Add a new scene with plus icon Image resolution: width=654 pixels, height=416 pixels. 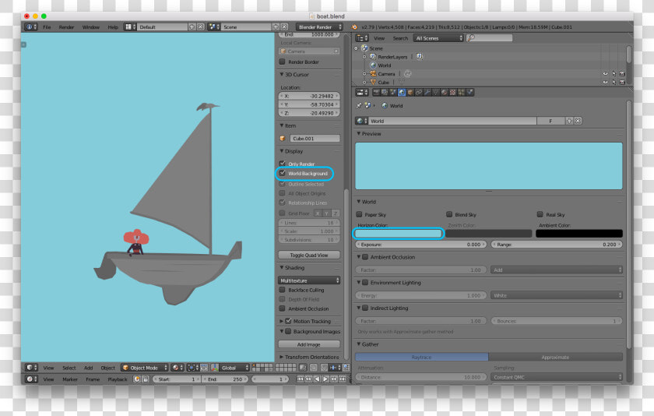[x=276, y=26]
